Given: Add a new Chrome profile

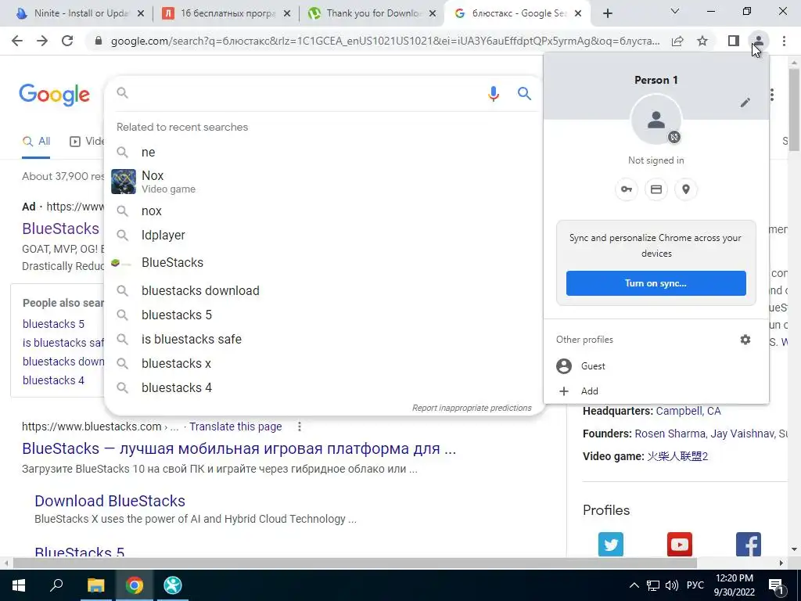Looking at the screenshot, I should pos(656,391).
